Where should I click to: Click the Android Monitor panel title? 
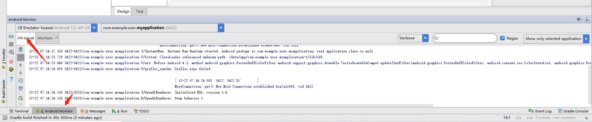click(22, 19)
